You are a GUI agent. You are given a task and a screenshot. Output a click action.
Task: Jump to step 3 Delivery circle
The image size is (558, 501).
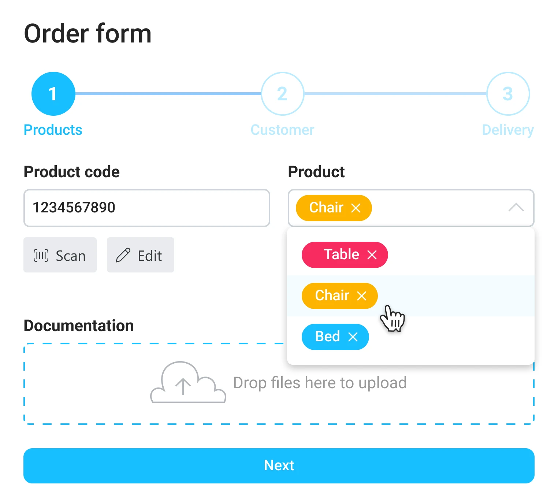tap(508, 94)
